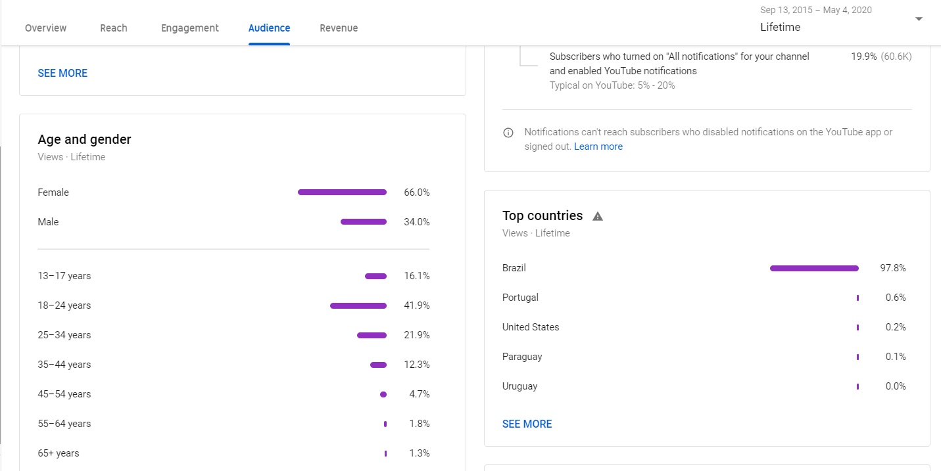Image resolution: width=941 pixels, height=471 pixels.
Task: Click the 25–34 years age row
Action: point(233,335)
